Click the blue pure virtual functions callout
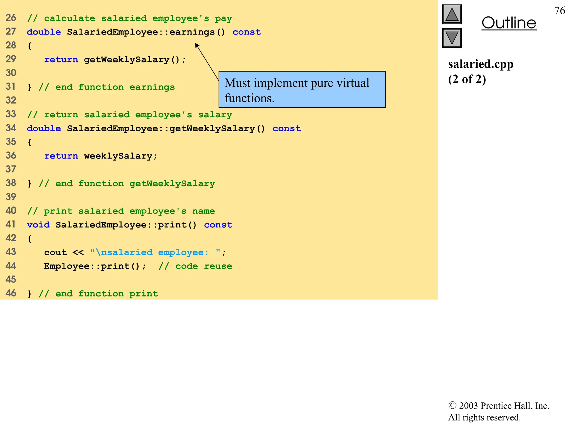571x428 pixels. click(x=302, y=90)
